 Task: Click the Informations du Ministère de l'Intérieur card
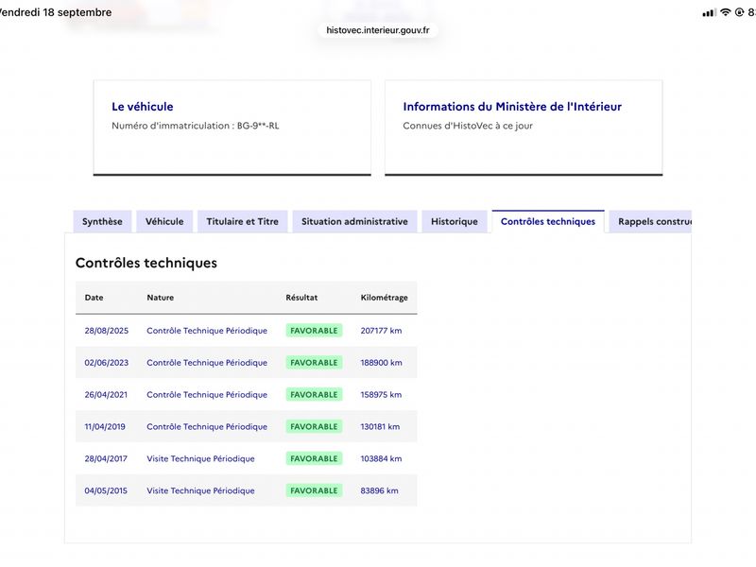pos(524,128)
